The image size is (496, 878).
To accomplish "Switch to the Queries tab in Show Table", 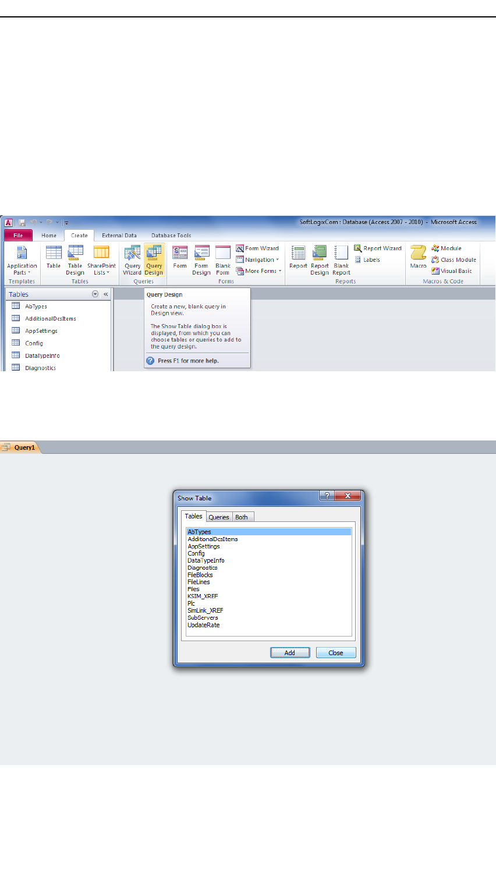I will tap(219, 517).
